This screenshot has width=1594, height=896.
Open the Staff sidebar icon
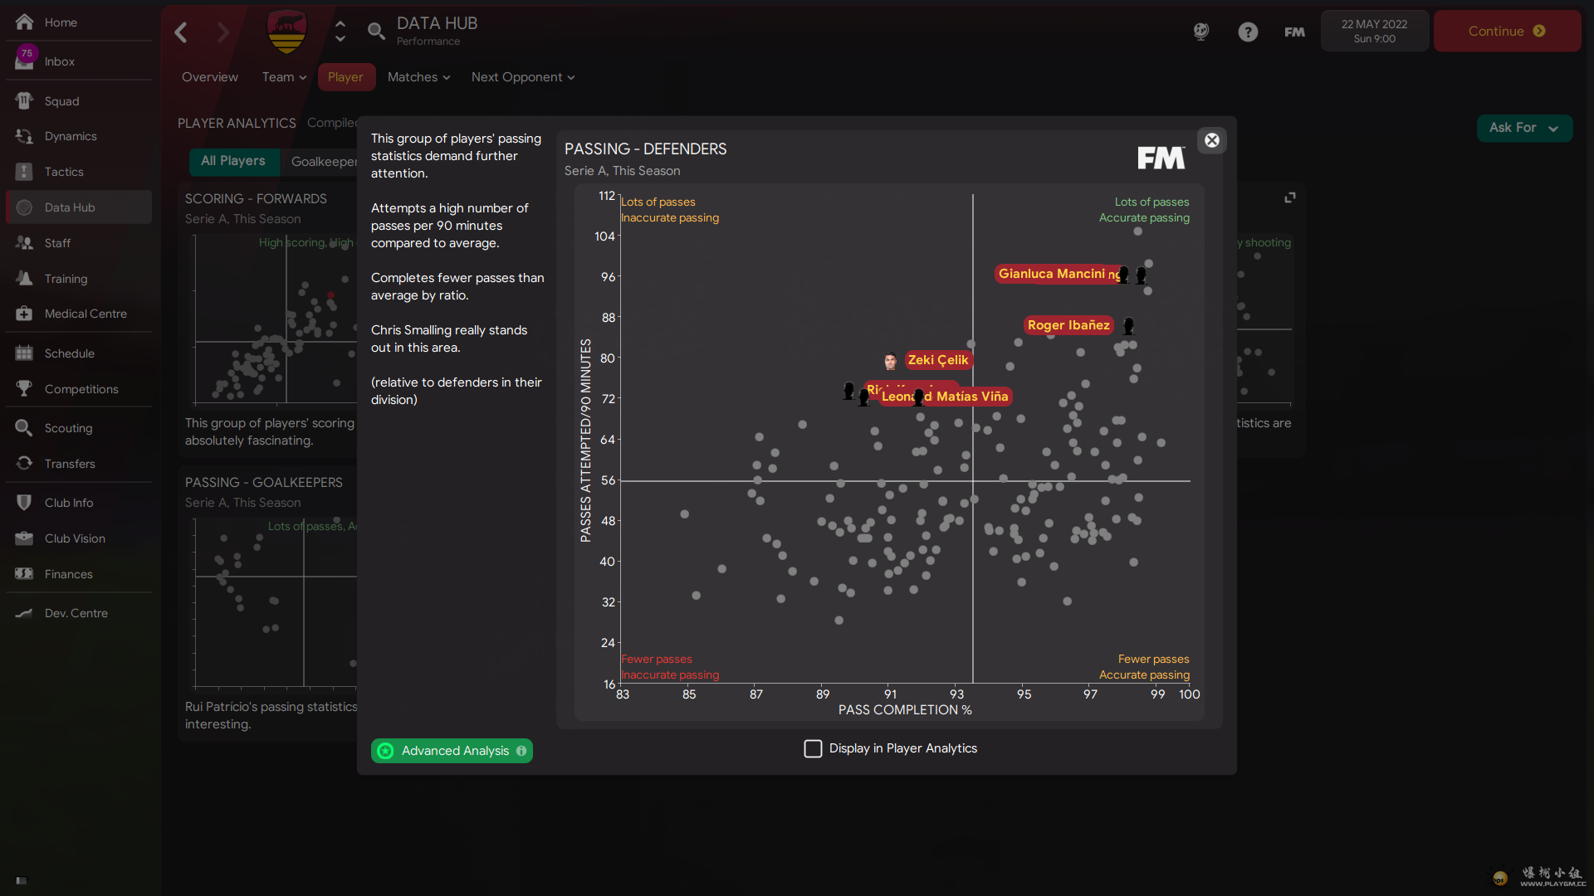pyautogui.click(x=24, y=243)
